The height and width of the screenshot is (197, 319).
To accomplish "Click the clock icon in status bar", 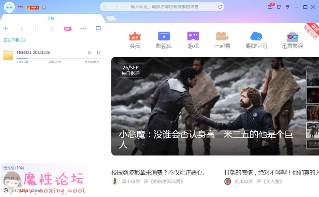I will pyautogui.click(x=6, y=190).
